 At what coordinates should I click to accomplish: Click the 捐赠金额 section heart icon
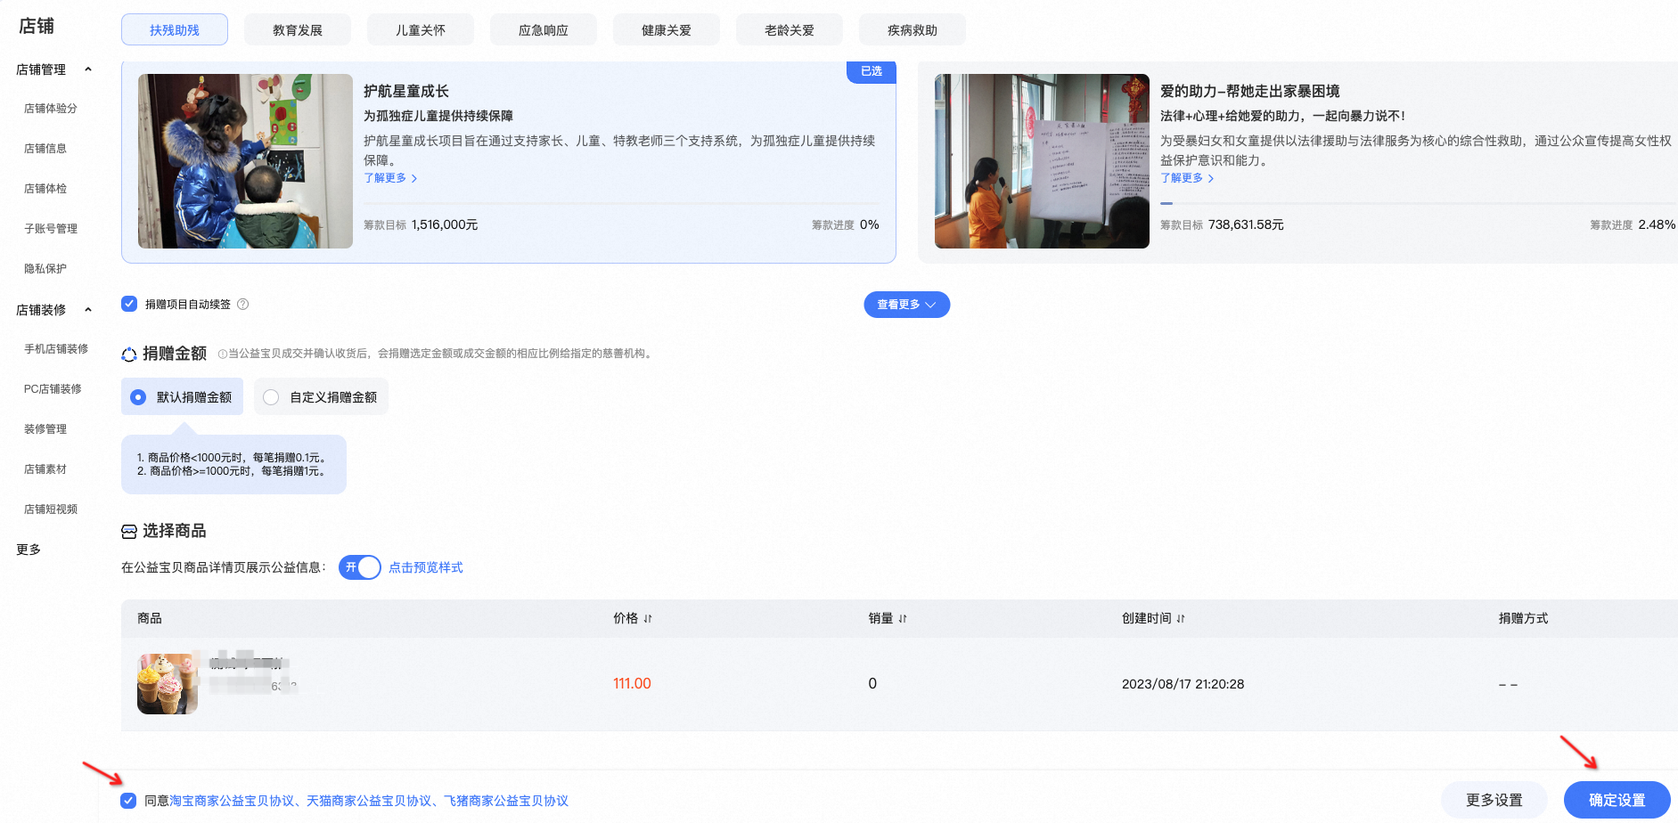pos(129,354)
